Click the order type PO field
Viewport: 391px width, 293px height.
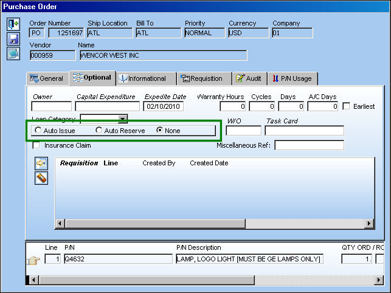click(37, 33)
